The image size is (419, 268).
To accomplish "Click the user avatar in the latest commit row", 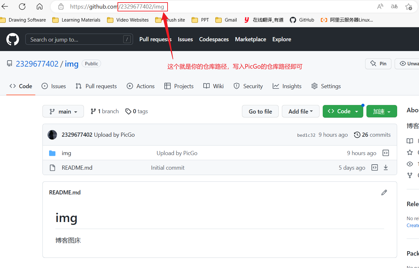I will (x=52, y=135).
